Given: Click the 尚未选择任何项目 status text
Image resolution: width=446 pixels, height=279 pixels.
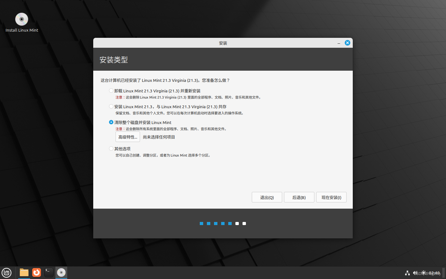Looking at the screenshot, I should (159, 137).
